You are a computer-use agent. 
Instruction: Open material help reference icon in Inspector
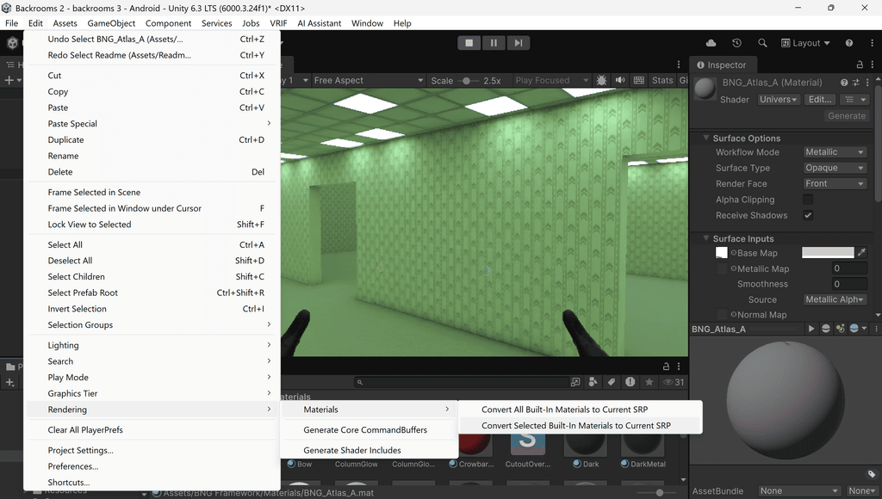click(844, 83)
